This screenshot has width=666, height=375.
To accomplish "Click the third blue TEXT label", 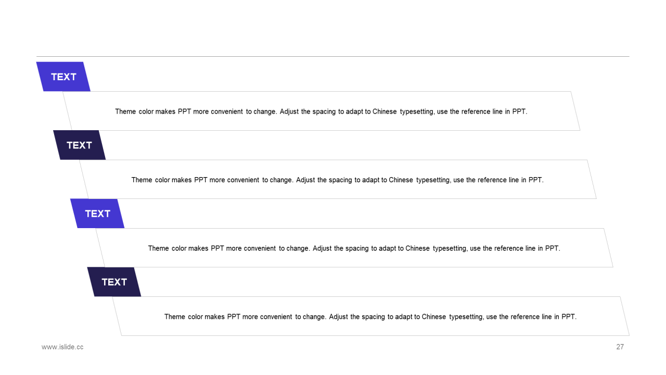I will 97,214.
